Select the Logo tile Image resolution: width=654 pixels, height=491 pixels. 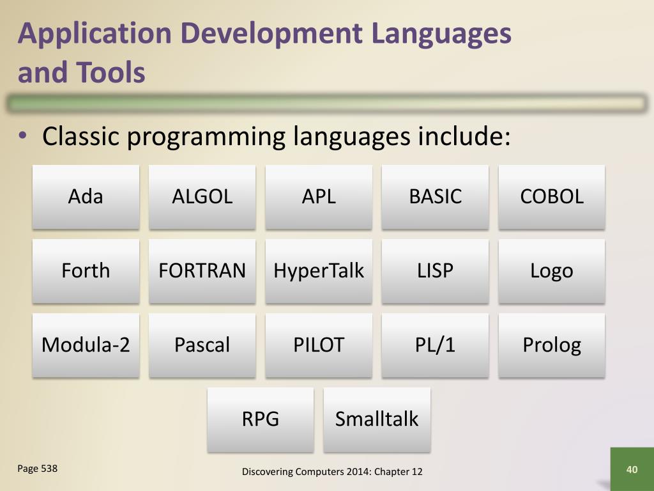(552, 271)
